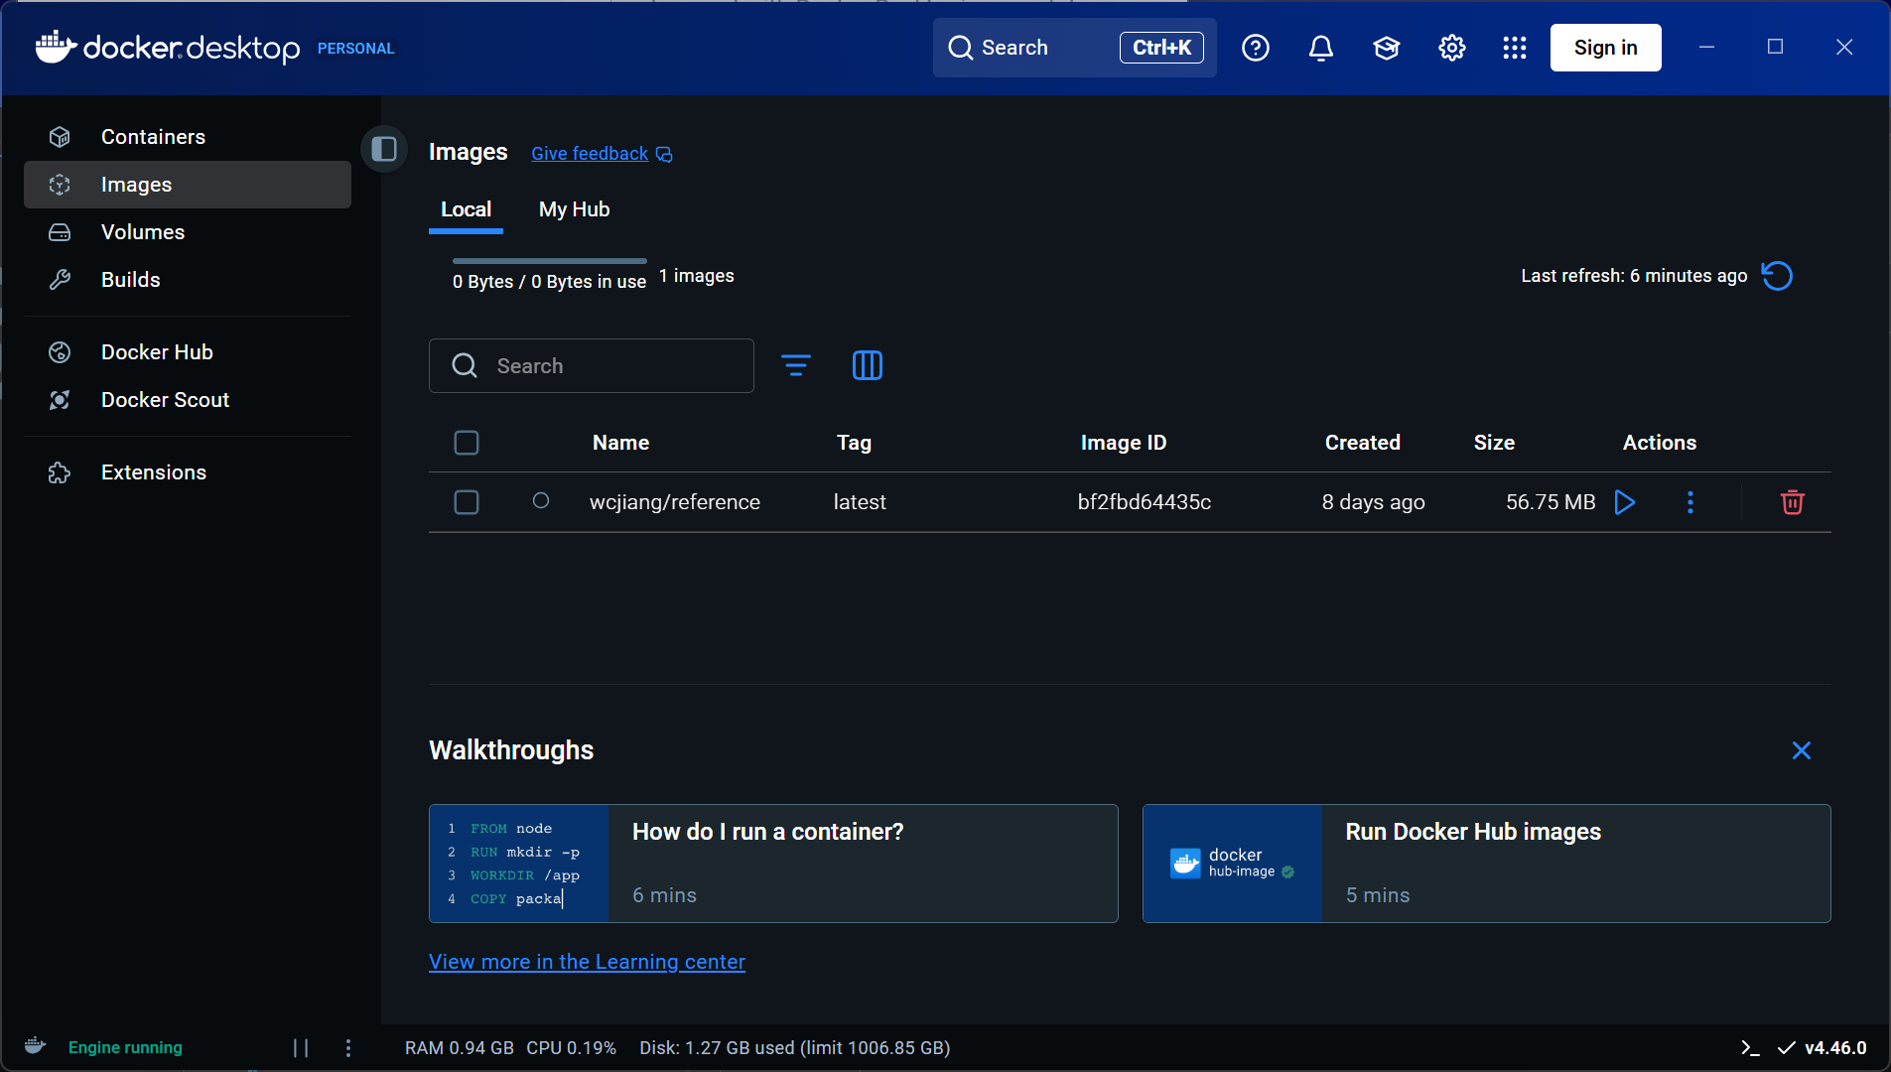Open the column visibility icon
This screenshot has height=1072, width=1891.
868,366
